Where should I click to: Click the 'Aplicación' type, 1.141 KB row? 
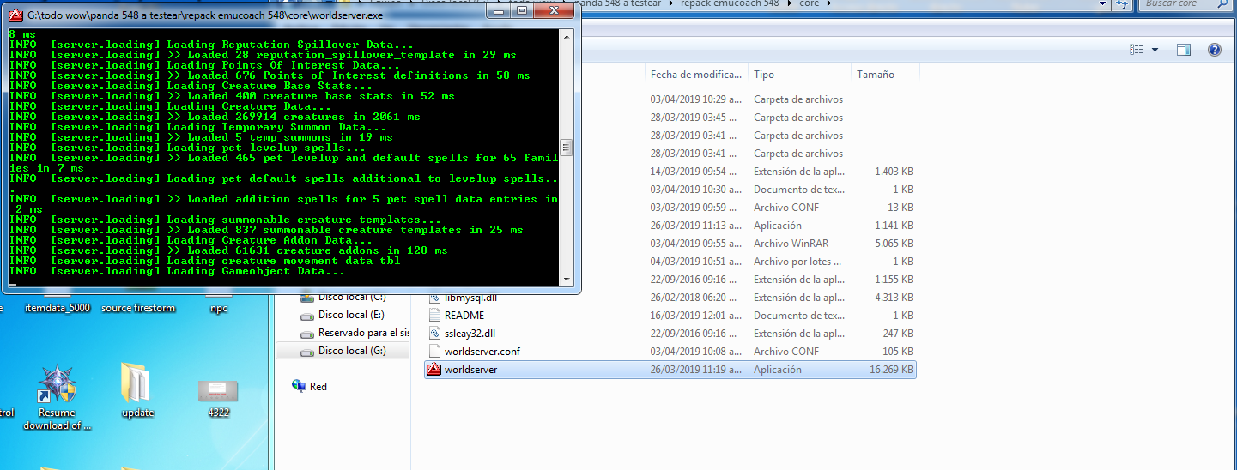(x=778, y=226)
